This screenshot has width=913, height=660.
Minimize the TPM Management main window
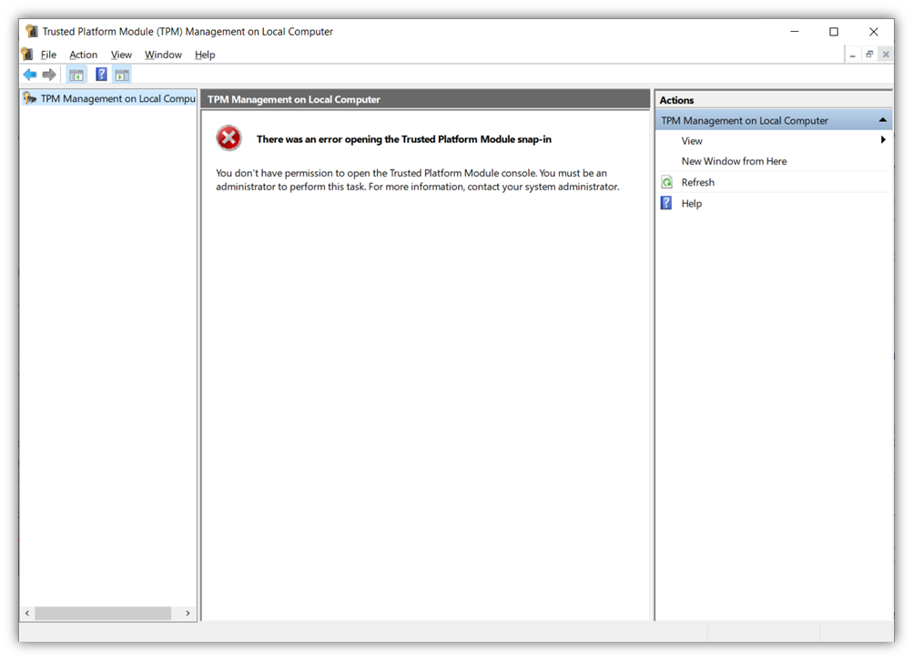pos(795,32)
